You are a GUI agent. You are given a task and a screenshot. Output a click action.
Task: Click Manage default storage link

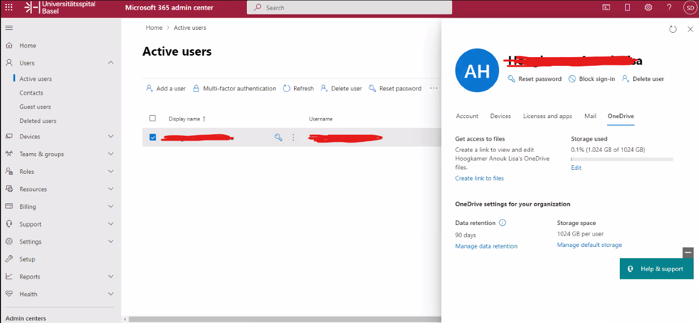point(590,245)
